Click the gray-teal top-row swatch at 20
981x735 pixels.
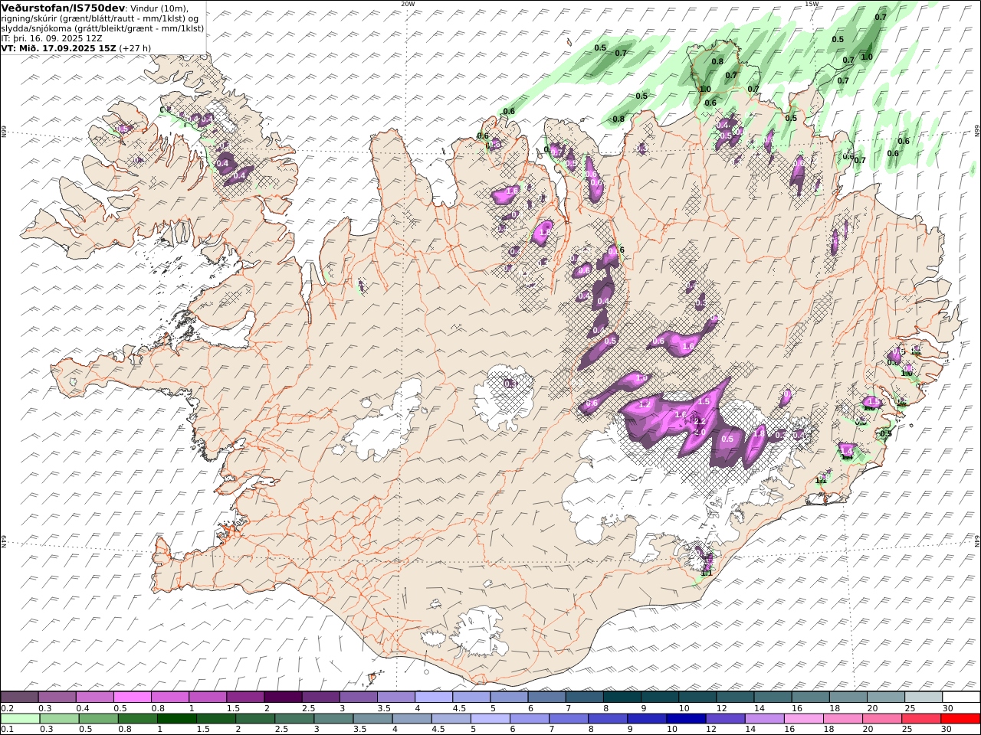pos(884,697)
